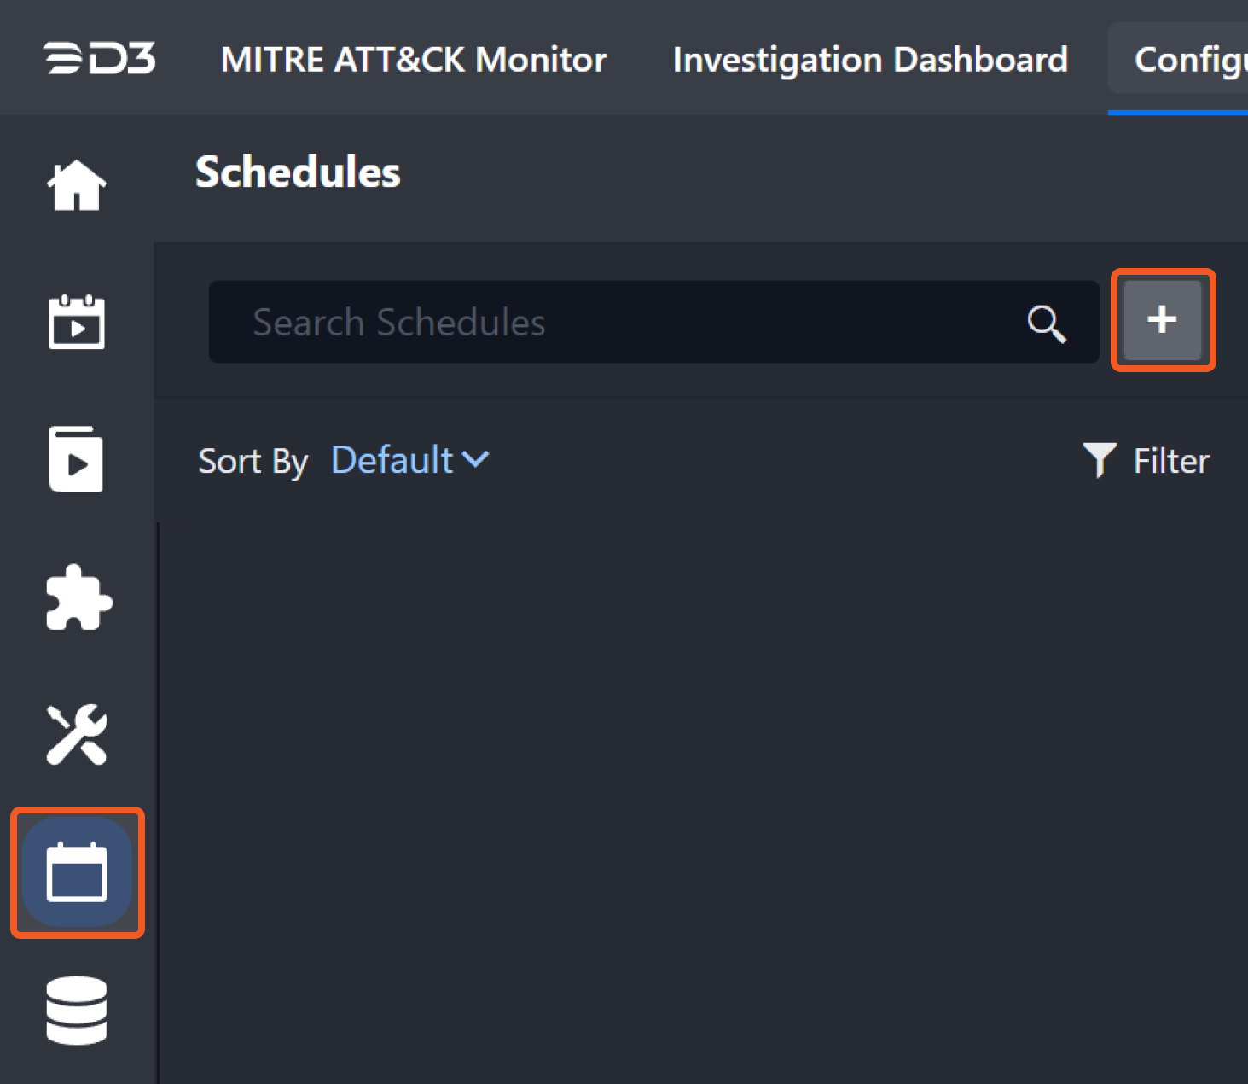1248x1084 pixels.
Task: Click the D3 logo
Action: [x=100, y=59]
